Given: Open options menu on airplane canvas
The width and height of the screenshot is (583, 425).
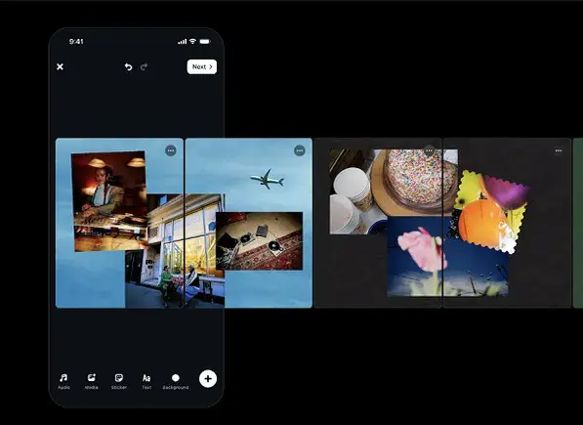Looking at the screenshot, I should click(x=300, y=150).
